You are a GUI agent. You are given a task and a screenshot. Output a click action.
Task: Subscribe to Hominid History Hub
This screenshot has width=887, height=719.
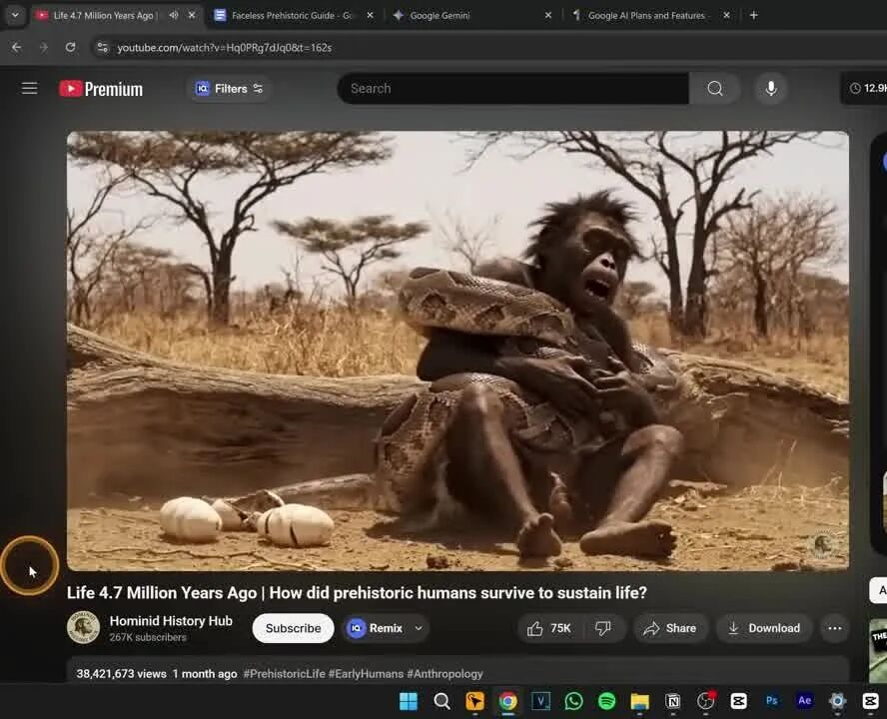292,628
